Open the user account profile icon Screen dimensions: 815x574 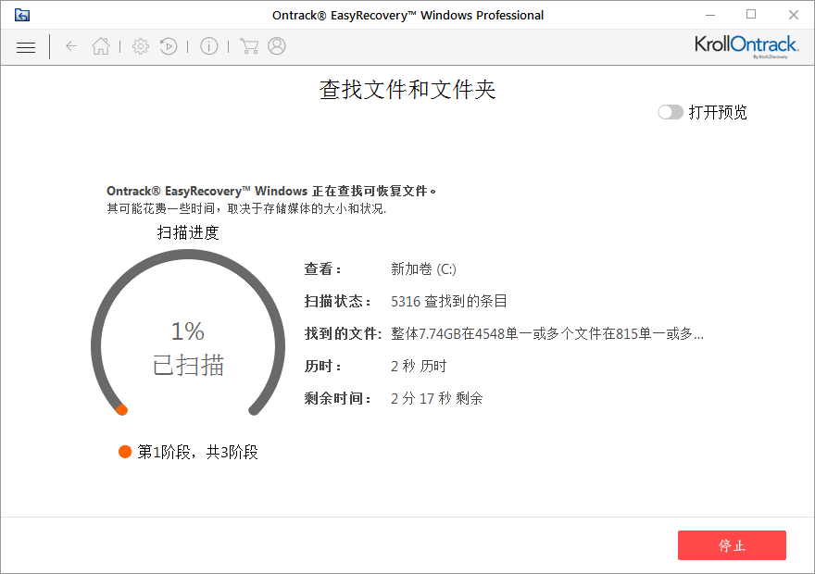[276, 45]
